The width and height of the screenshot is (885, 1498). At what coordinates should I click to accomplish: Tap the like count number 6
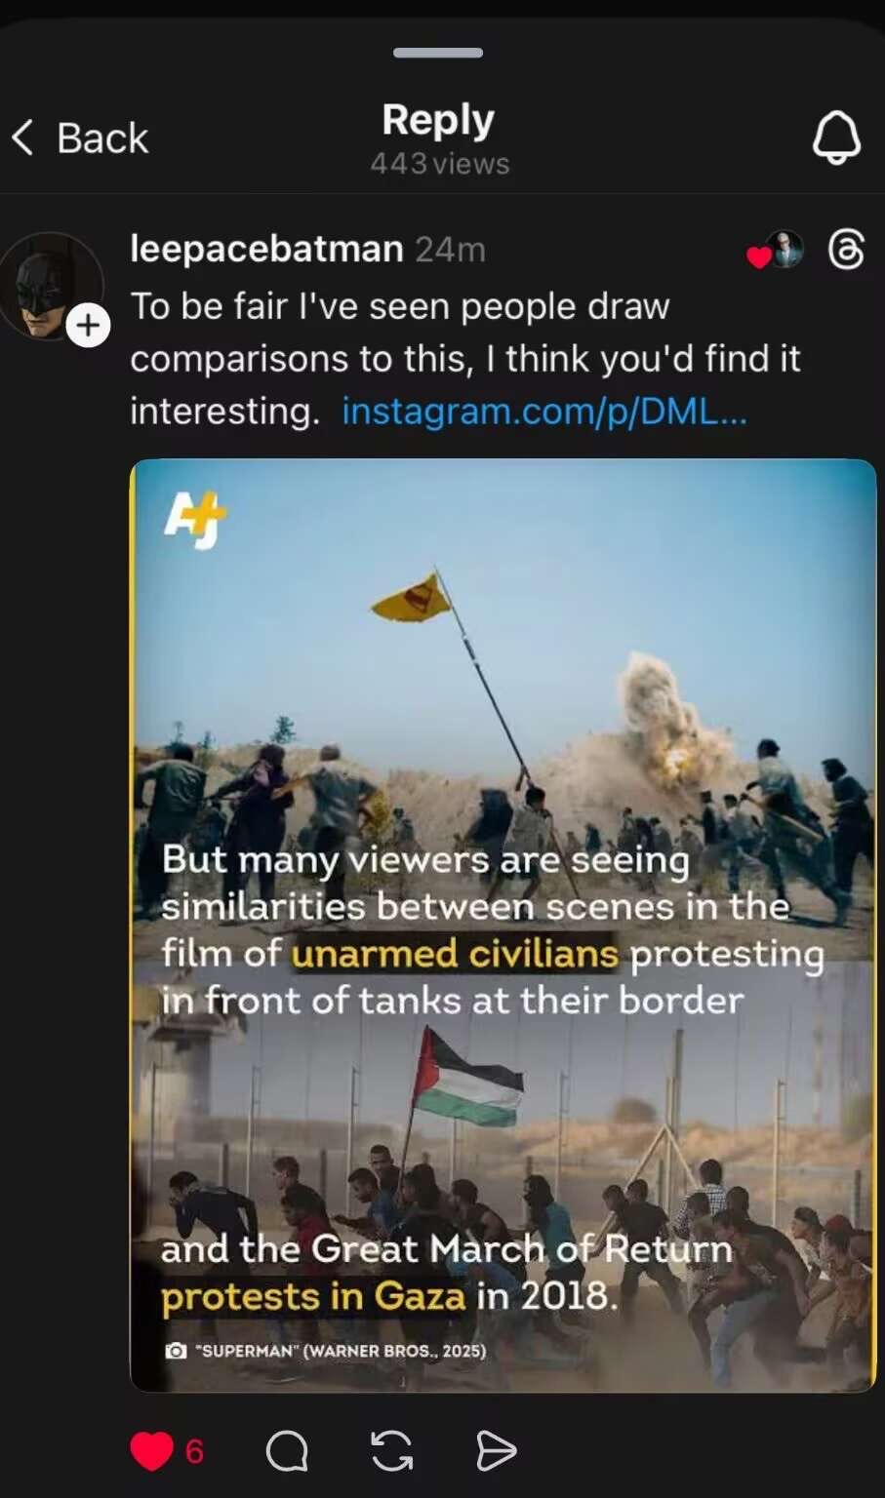[x=194, y=1451]
